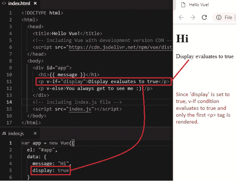Viewport: 237px width, 181px height.
Task: Click the closing </html> tag line
Action: point(31,123)
